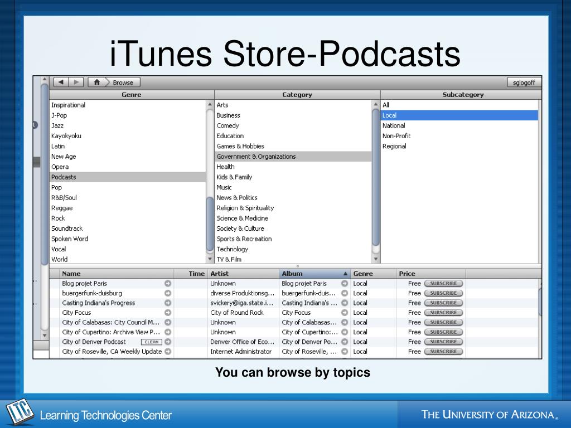Sort by the Name column header
The height and width of the screenshot is (428, 571).
pyautogui.click(x=117, y=274)
